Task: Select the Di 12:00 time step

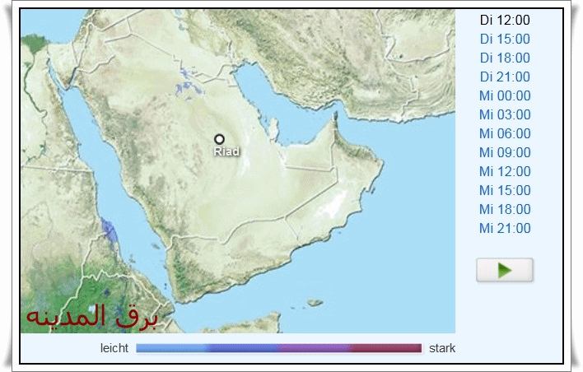Action: click(x=505, y=20)
